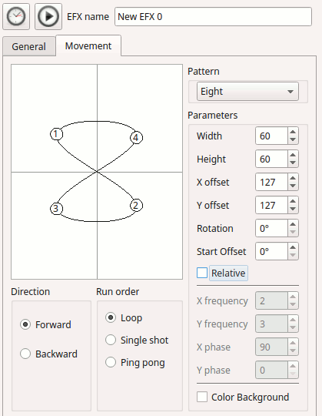322x416 pixels.
Task: Select fixture marker 4 in preview
Action: [136, 137]
